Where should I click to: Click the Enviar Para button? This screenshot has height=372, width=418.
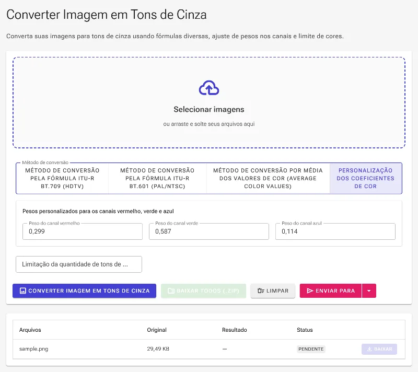click(331, 290)
